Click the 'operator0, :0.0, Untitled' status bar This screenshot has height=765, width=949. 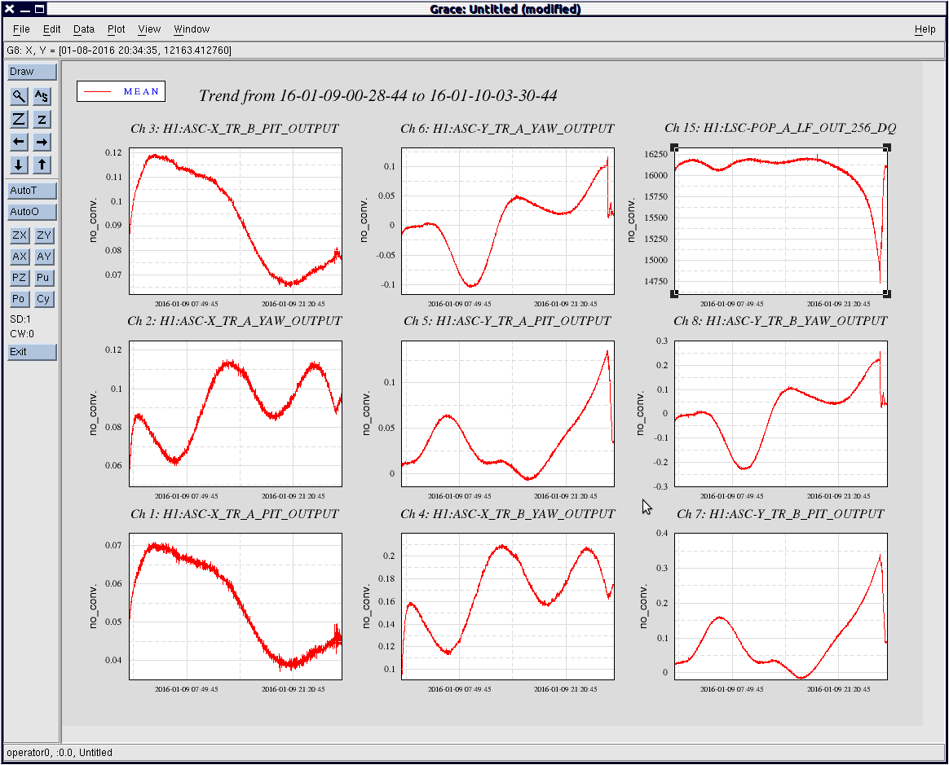pyautogui.click(x=60, y=752)
